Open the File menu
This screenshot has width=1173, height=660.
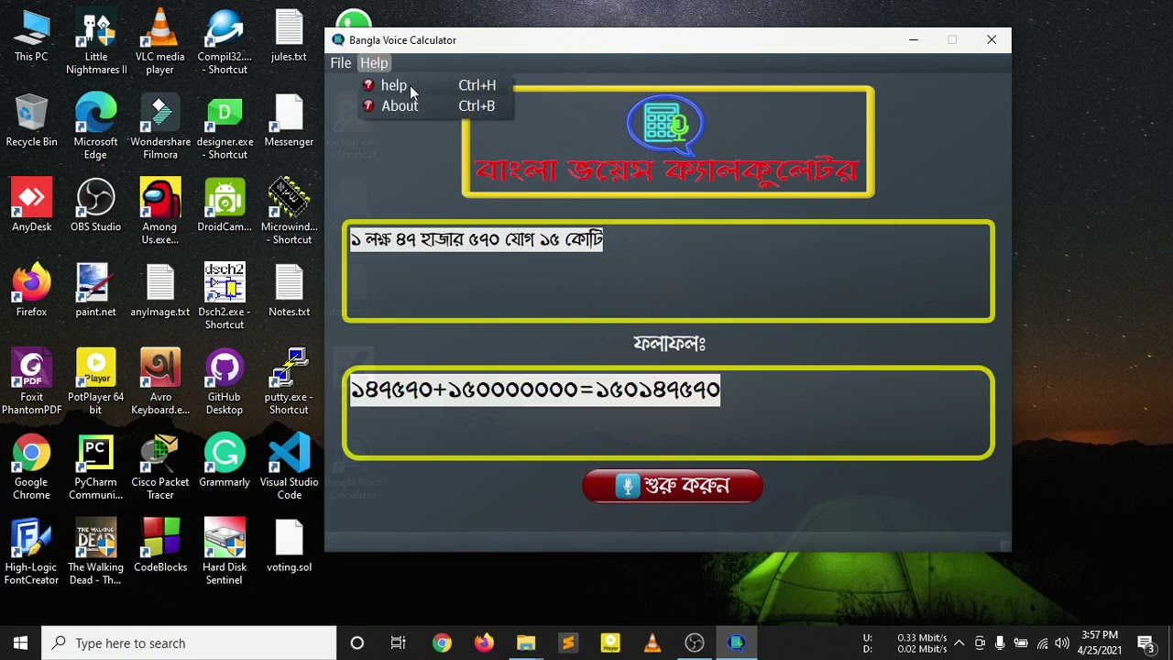341,63
